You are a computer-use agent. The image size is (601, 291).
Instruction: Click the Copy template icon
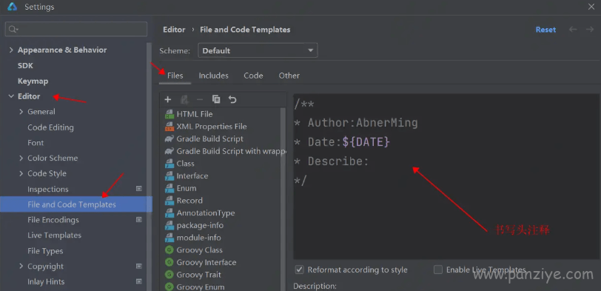216,100
